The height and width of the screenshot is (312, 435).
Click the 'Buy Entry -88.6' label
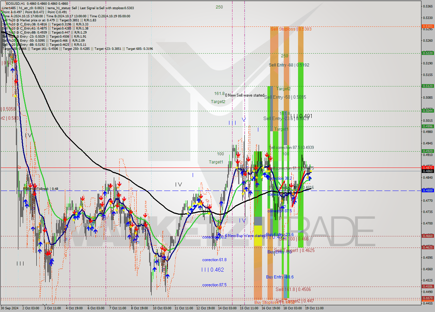coord(280,277)
